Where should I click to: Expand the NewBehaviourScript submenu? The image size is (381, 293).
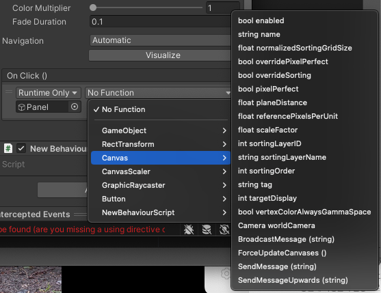point(161,212)
